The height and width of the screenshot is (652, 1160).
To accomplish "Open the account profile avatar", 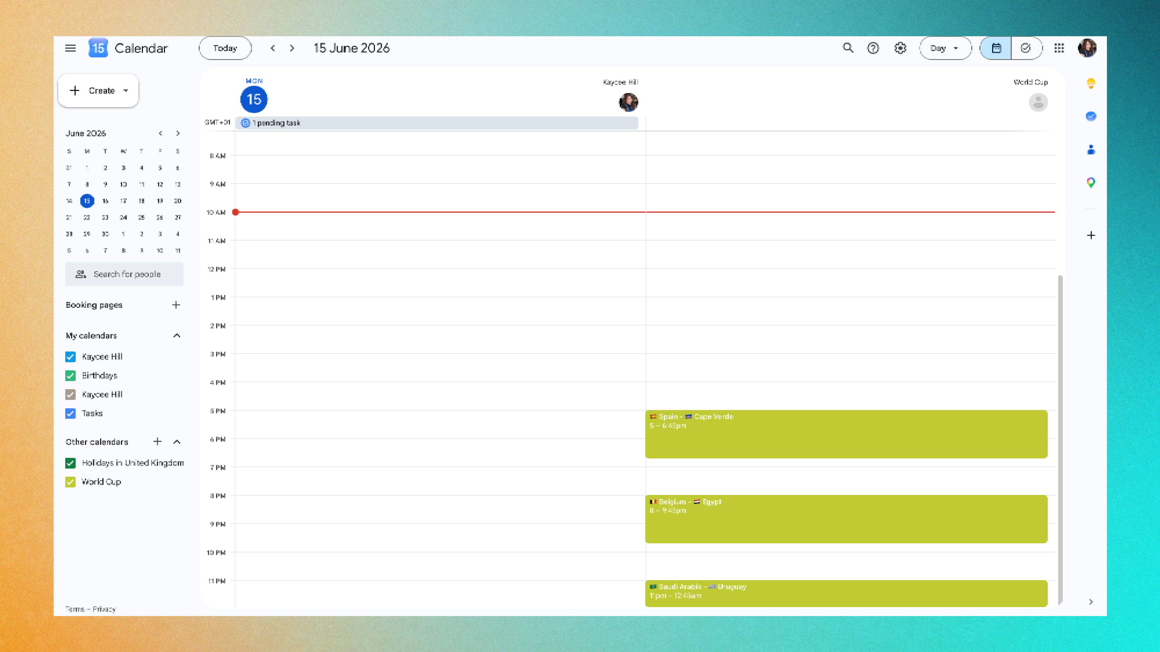I will point(1087,48).
